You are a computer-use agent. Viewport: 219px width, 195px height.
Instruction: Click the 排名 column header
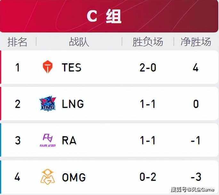click(x=17, y=42)
